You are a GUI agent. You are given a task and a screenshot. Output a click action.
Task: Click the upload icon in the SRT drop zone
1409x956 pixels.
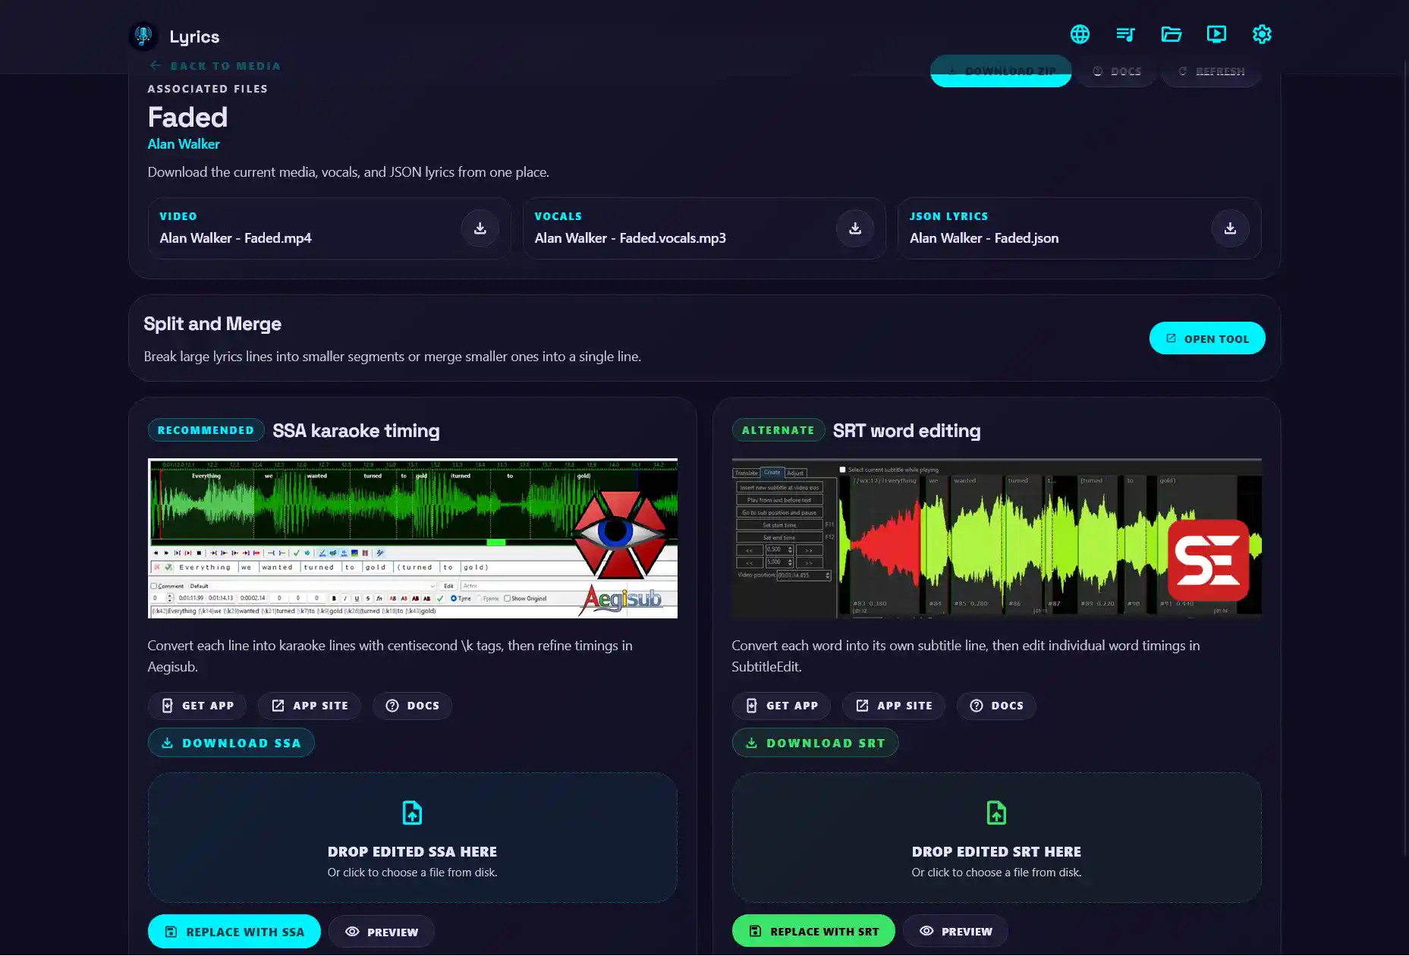(996, 813)
